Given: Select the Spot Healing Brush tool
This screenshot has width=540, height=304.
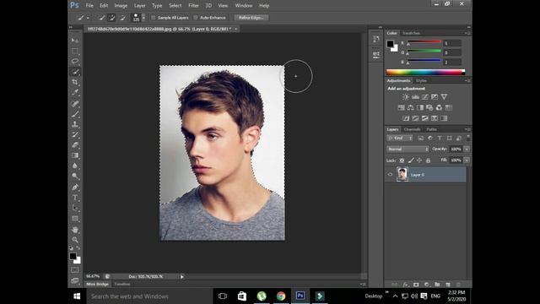Looking at the screenshot, I should [75, 103].
